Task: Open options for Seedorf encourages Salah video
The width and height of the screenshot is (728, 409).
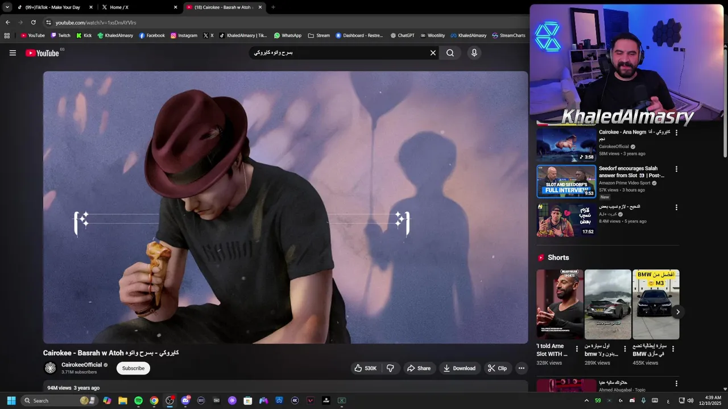Action: click(676, 169)
